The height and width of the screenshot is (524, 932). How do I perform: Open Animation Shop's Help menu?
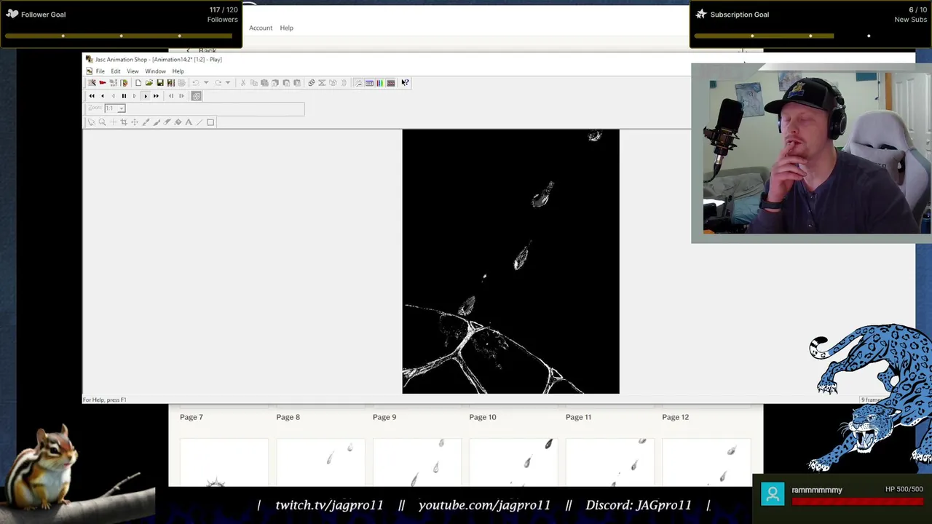(178, 71)
